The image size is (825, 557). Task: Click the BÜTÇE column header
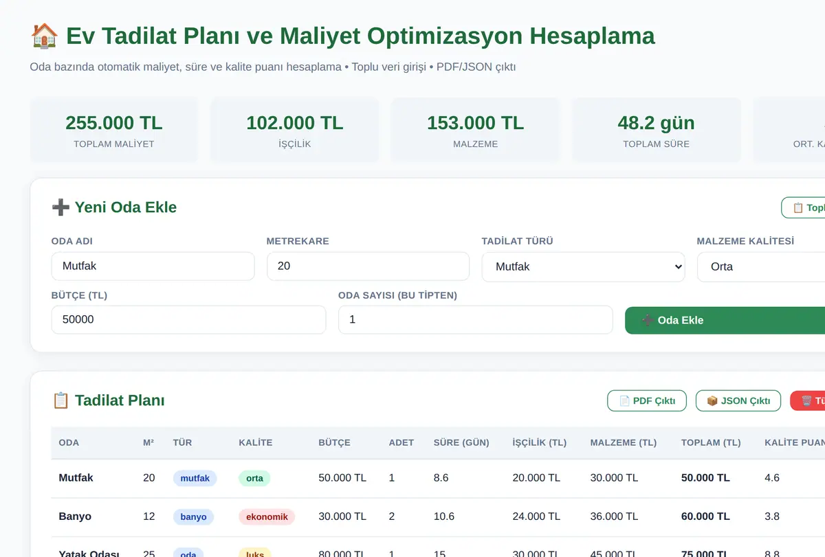[x=334, y=442]
